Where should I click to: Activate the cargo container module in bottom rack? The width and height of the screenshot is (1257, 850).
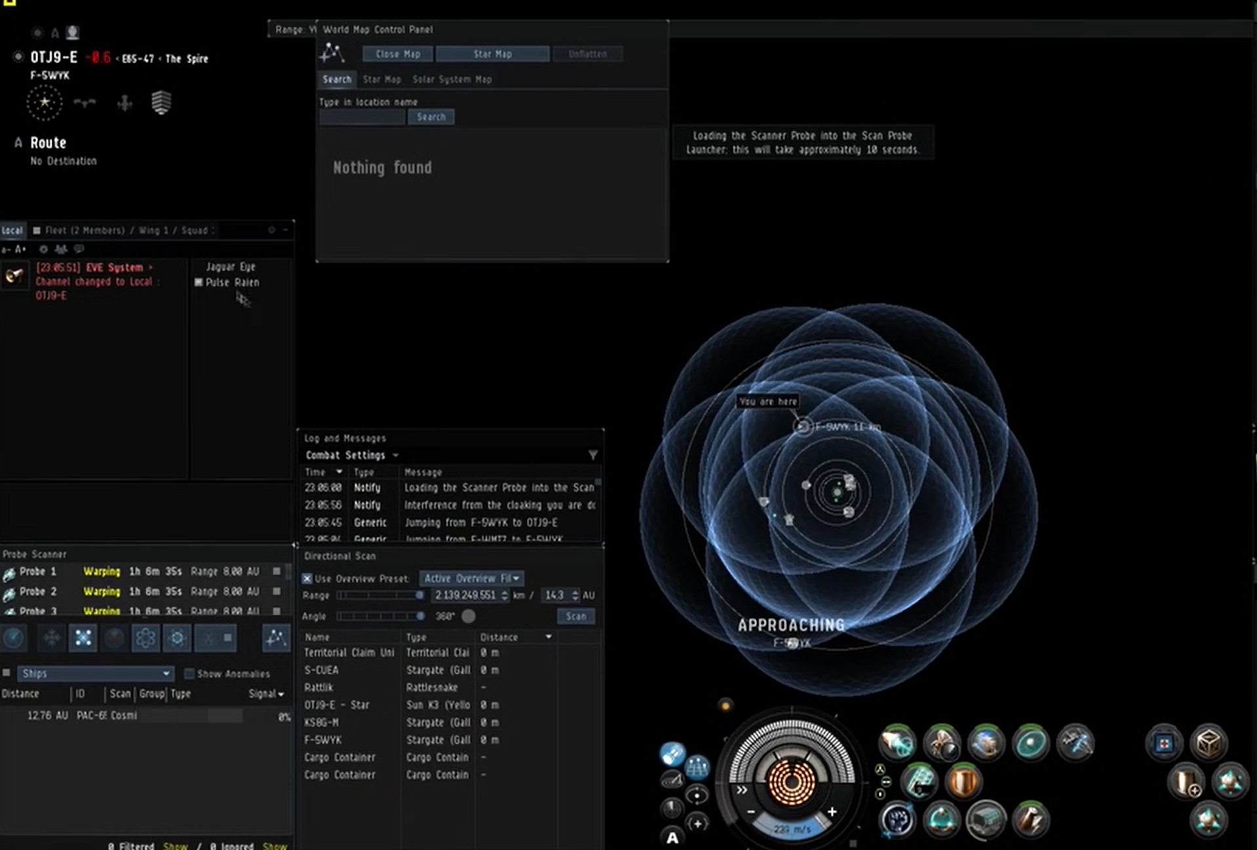(985, 819)
